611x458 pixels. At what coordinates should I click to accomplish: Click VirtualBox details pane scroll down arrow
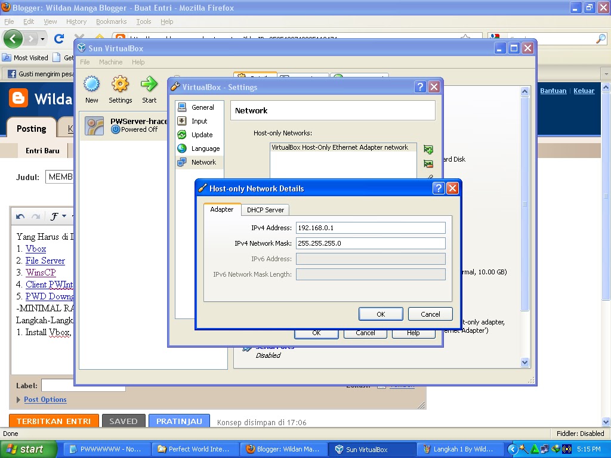pyautogui.click(x=524, y=362)
